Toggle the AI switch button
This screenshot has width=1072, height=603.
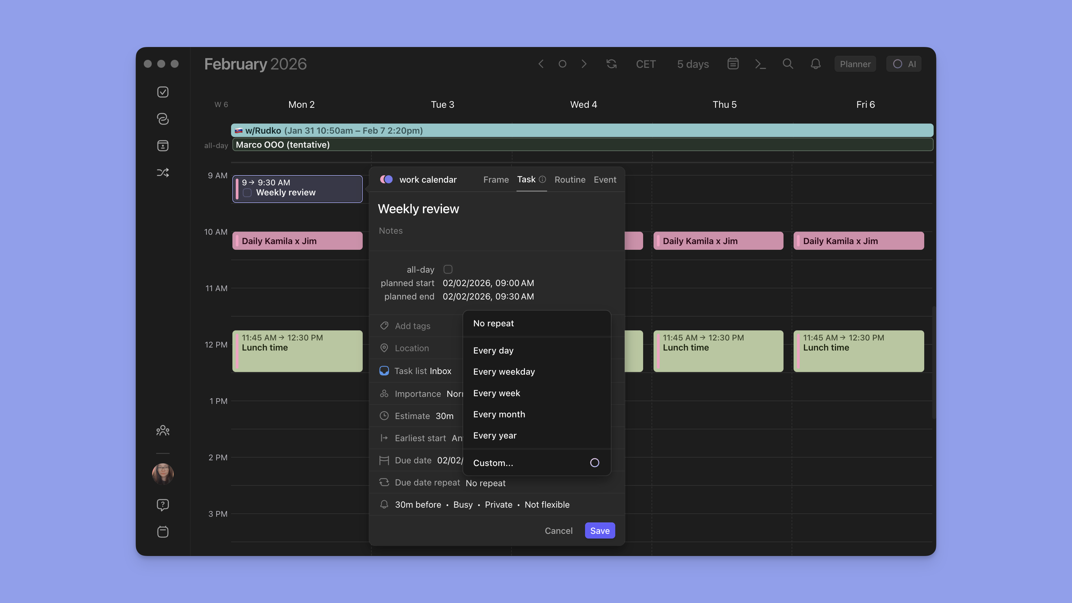(904, 64)
